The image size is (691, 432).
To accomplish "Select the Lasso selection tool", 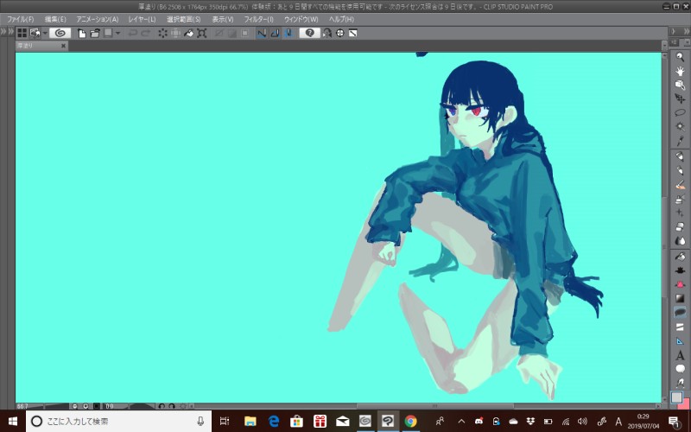I will click(680, 113).
